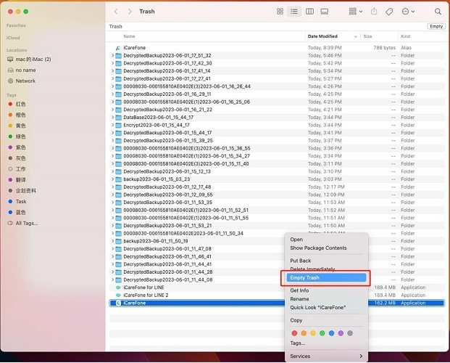Select the no name drive in sidebar
Image resolution: width=450 pixels, height=363 pixels.
coord(22,70)
